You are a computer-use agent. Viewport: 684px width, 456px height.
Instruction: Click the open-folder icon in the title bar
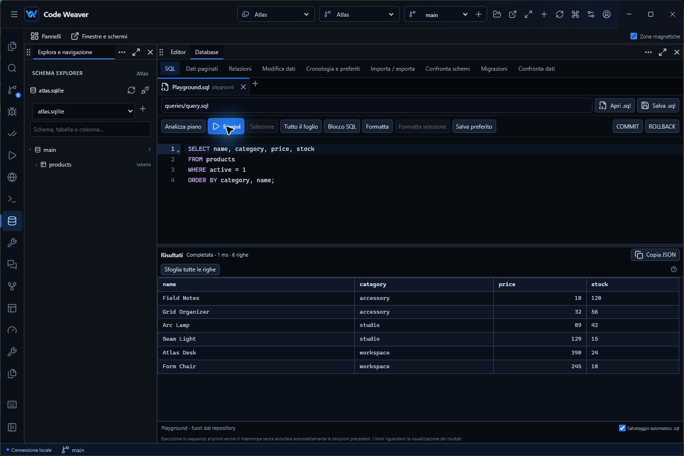click(x=497, y=14)
